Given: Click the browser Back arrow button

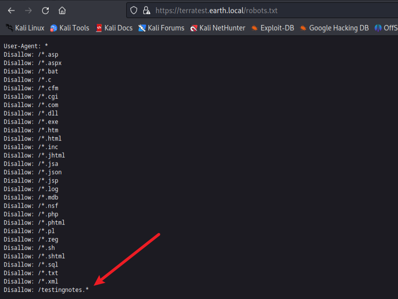Looking at the screenshot, I should click(11, 10).
